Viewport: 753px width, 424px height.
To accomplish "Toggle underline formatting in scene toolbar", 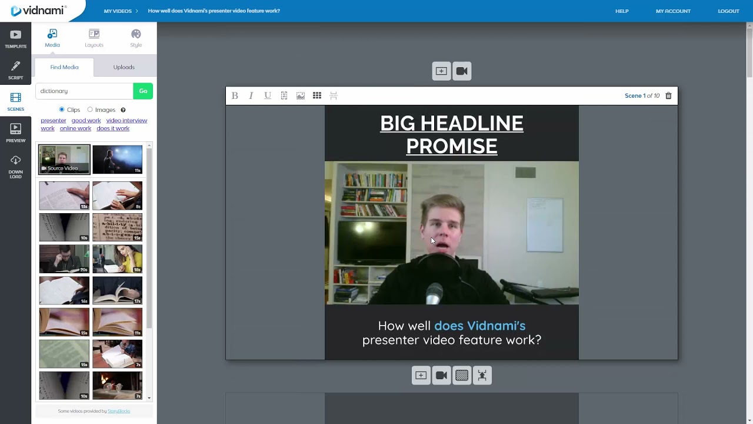I will 268,95.
